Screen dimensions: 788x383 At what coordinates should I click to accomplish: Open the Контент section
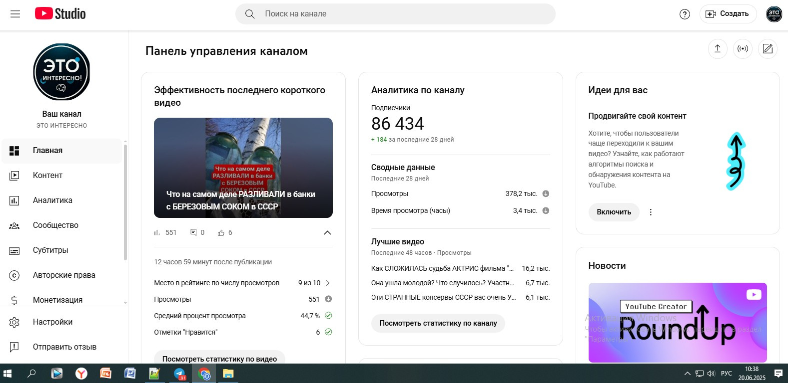(61, 176)
